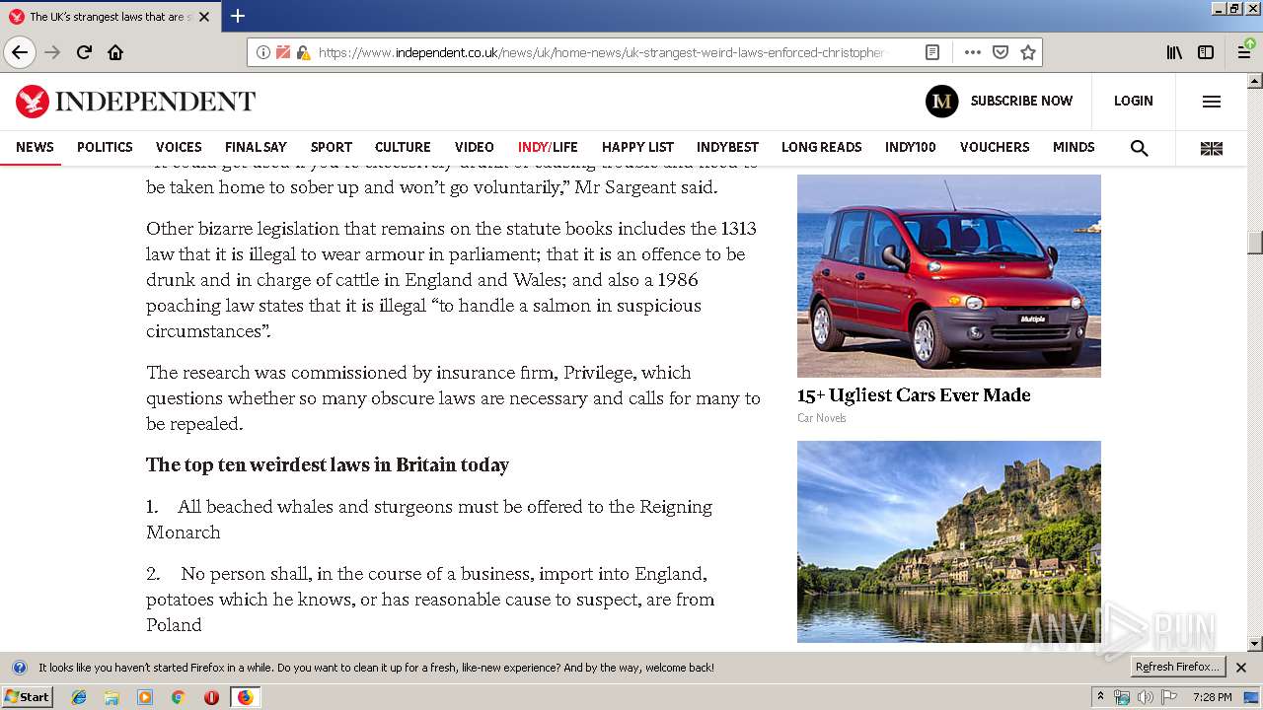Open the site hamburger menu
This screenshot has width=1263, height=710.
tap(1212, 101)
